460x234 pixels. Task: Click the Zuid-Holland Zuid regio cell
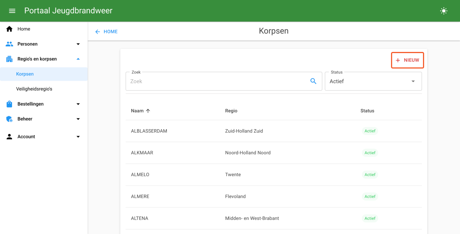point(244,131)
